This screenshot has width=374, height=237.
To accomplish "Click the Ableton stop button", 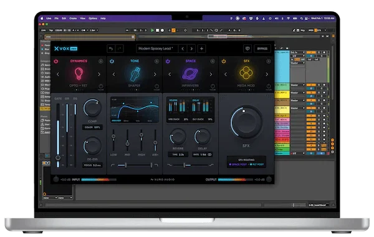I will [x=158, y=31].
